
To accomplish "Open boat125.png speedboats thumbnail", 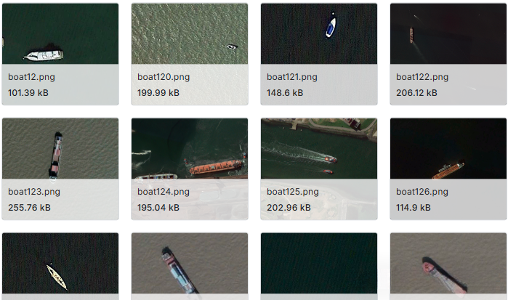I will [x=319, y=148].
